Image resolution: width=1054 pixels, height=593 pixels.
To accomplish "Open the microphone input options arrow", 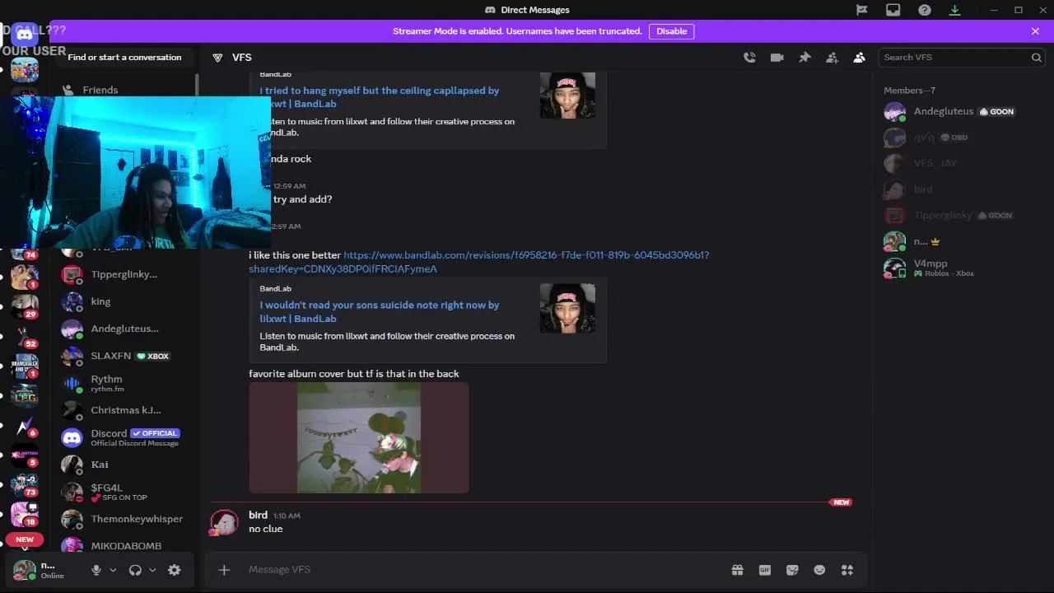I will (113, 570).
